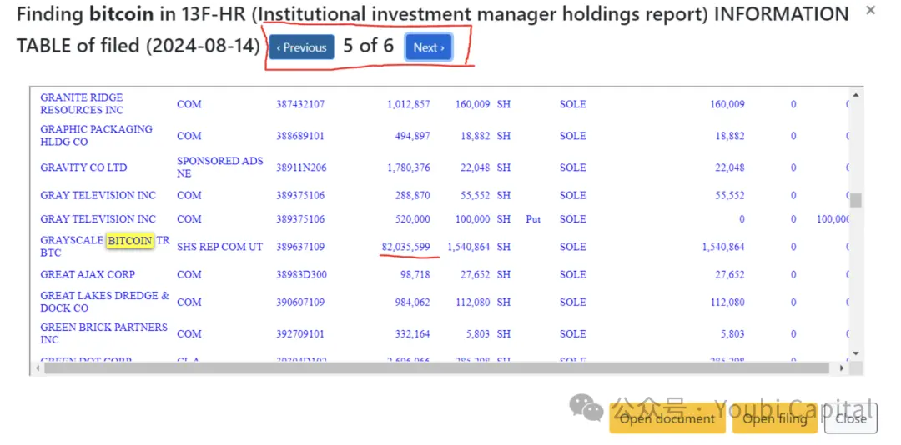Click vertical scrollbar thumb
This screenshot has height=445, width=901.
point(856,200)
